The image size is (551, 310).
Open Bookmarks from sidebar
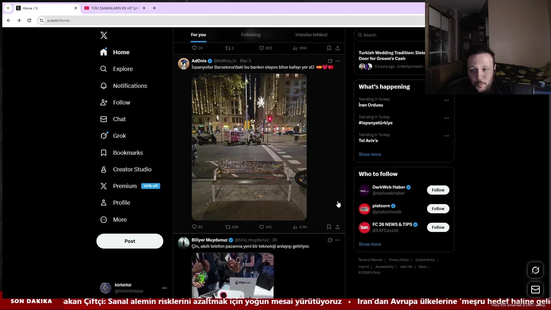(122, 153)
